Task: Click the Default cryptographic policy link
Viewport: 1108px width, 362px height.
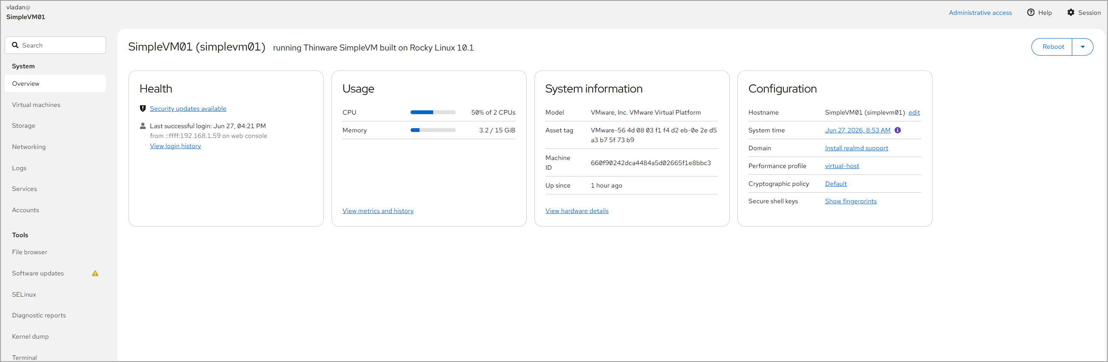Action: click(836, 184)
